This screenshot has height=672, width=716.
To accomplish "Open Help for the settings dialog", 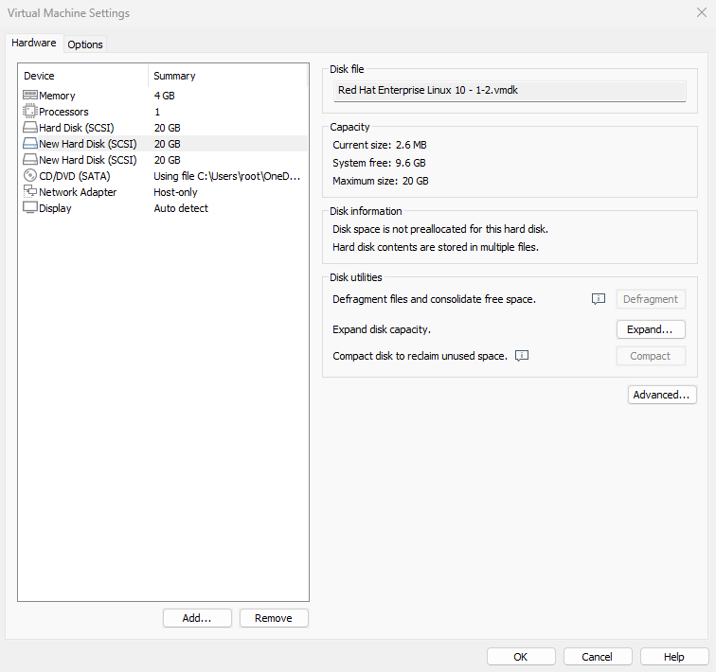I will 674,657.
